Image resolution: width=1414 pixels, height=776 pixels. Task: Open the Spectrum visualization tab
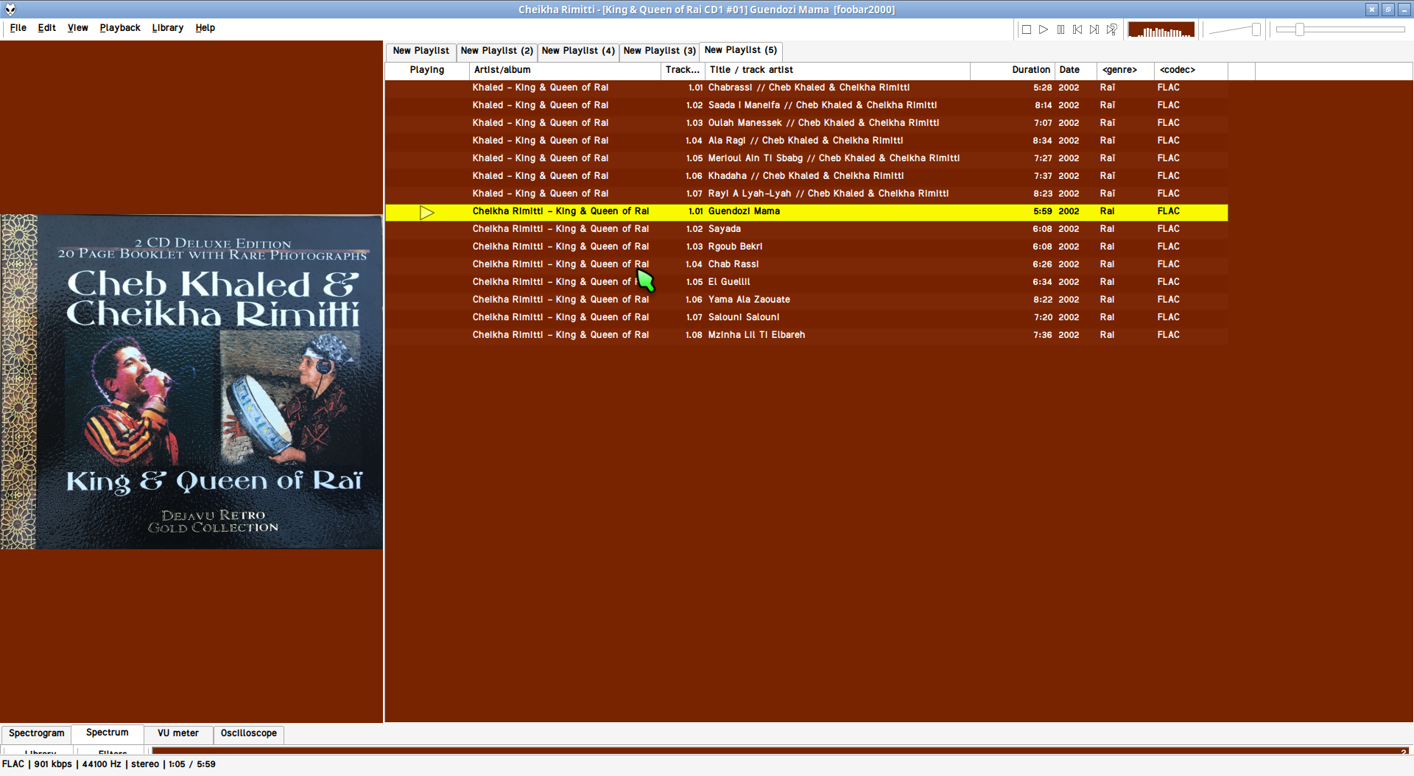(x=108, y=733)
